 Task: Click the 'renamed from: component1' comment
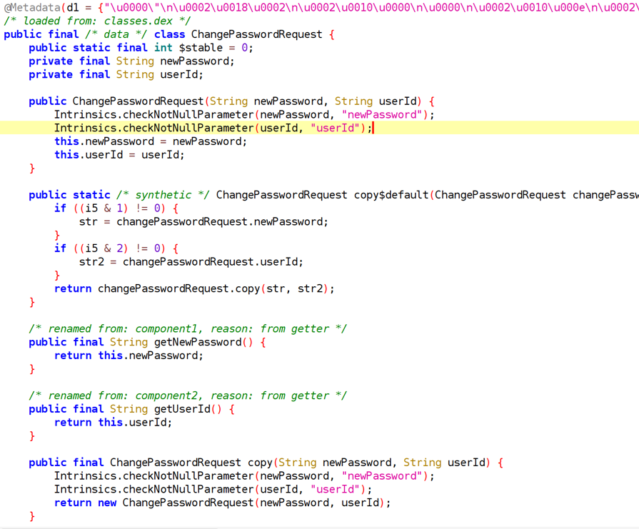(x=188, y=328)
